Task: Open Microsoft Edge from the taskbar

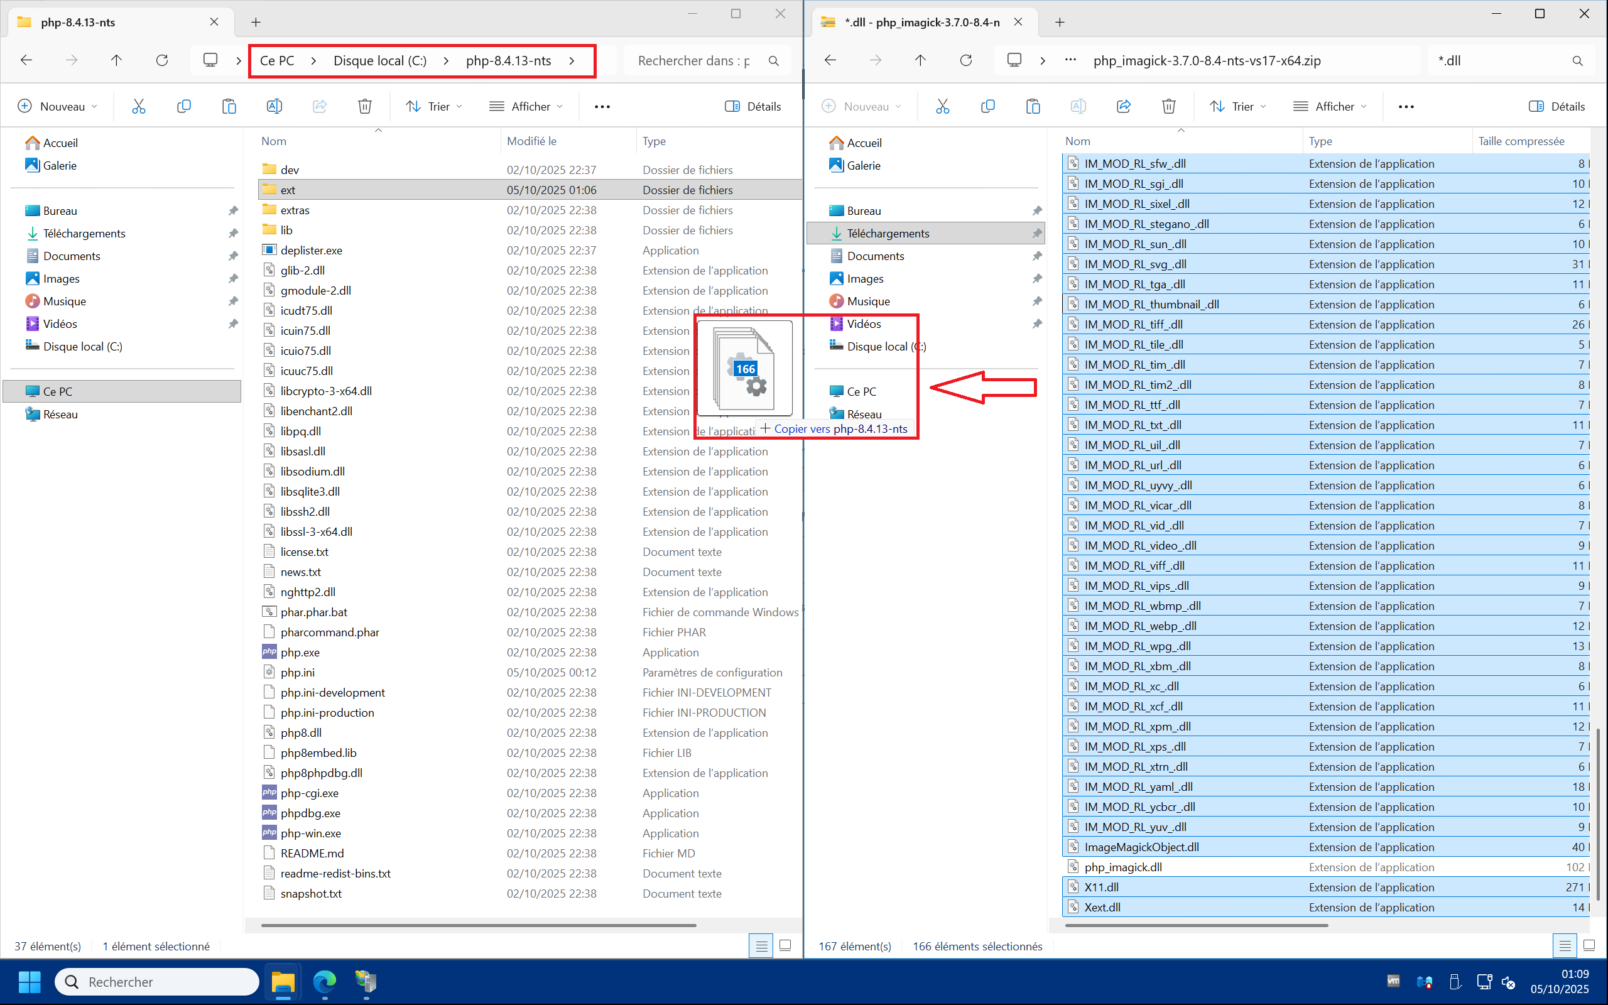Action: (324, 982)
